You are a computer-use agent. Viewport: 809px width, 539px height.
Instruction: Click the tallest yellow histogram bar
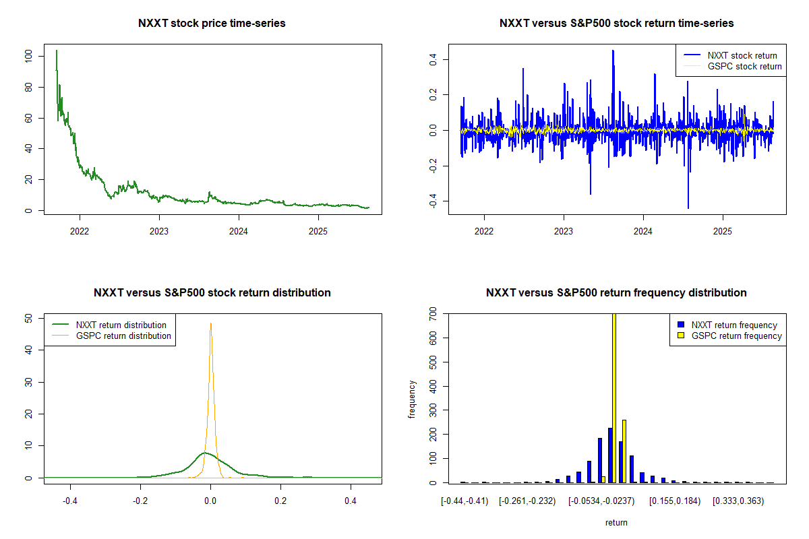tap(613, 398)
